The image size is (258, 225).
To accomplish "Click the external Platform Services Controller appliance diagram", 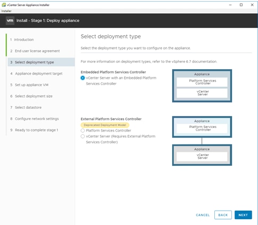I will coord(202,127).
